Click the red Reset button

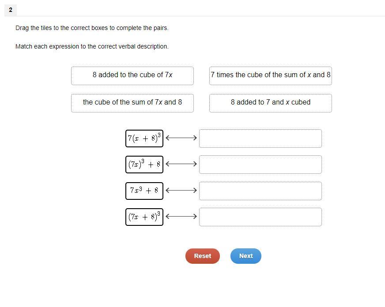[202, 256]
